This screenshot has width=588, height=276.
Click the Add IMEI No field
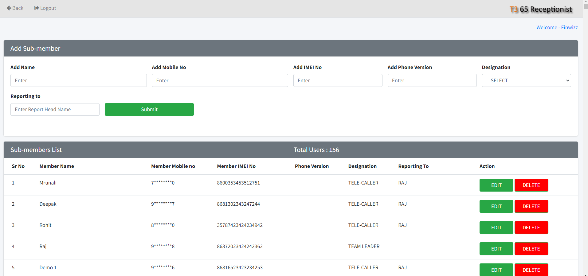pyautogui.click(x=338, y=80)
